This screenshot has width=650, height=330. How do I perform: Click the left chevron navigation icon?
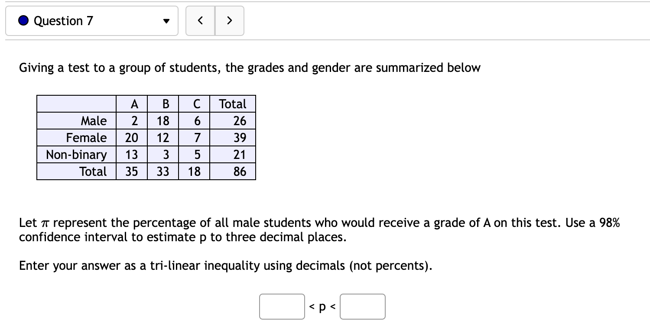pyautogui.click(x=200, y=20)
